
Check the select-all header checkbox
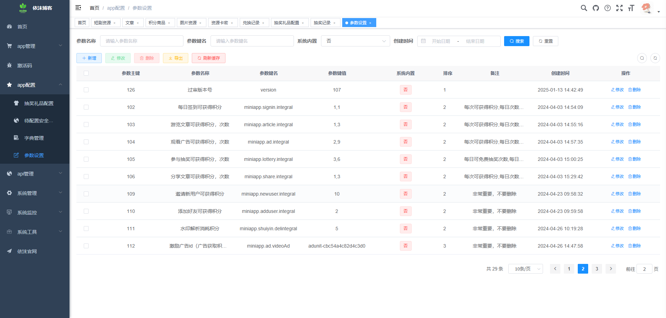86,73
